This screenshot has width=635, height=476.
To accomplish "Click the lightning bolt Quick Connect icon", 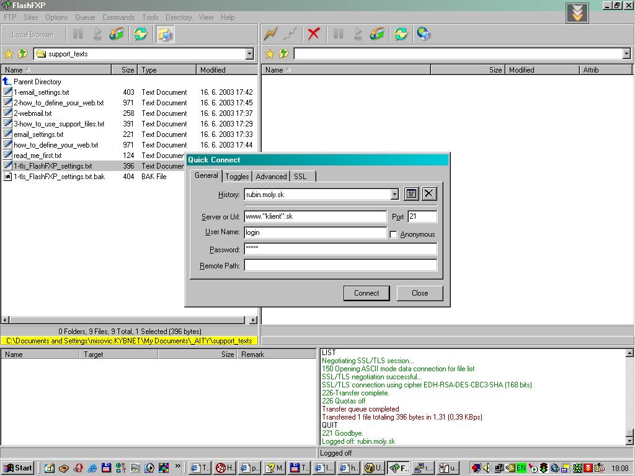I will click(x=270, y=34).
